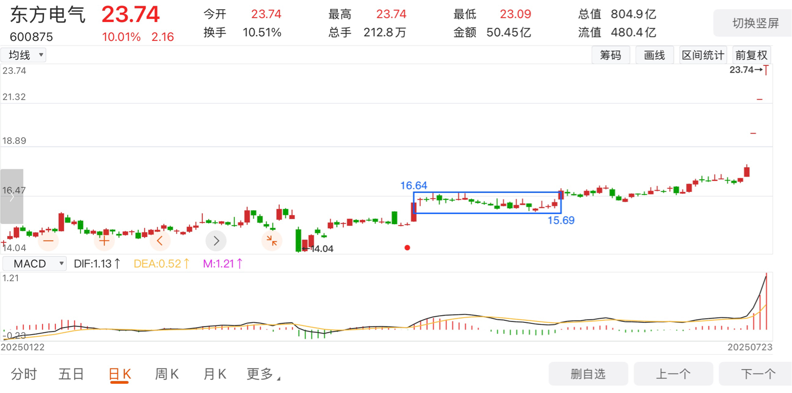Click the 最低 23.09 value
792x393 pixels.
[516, 14]
